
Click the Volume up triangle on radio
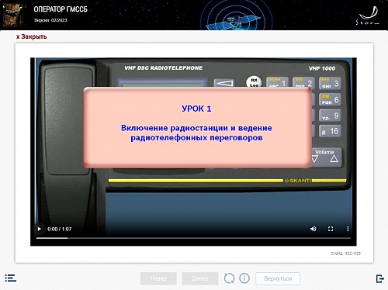point(334,159)
